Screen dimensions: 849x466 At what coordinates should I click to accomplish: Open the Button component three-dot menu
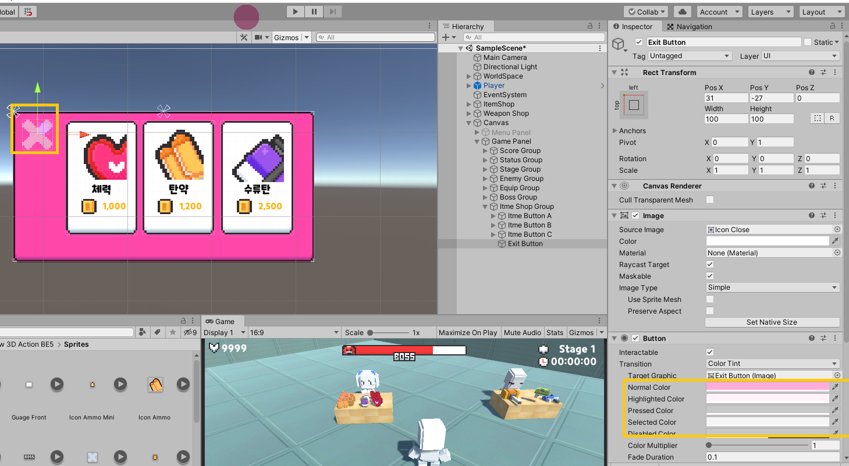tap(835, 338)
